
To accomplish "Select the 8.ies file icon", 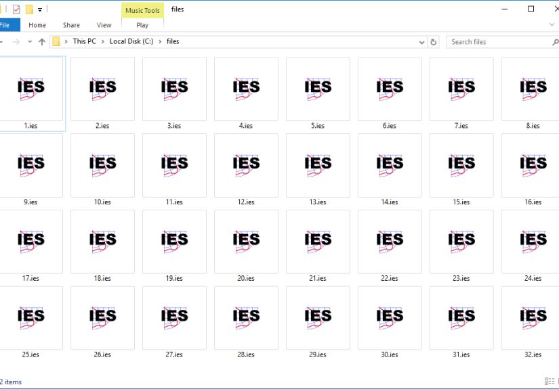I will [530, 89].
